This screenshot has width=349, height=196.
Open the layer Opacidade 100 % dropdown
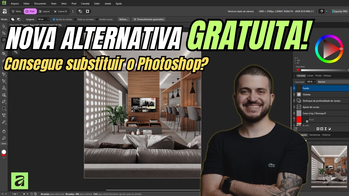click(x=311, y=82)
